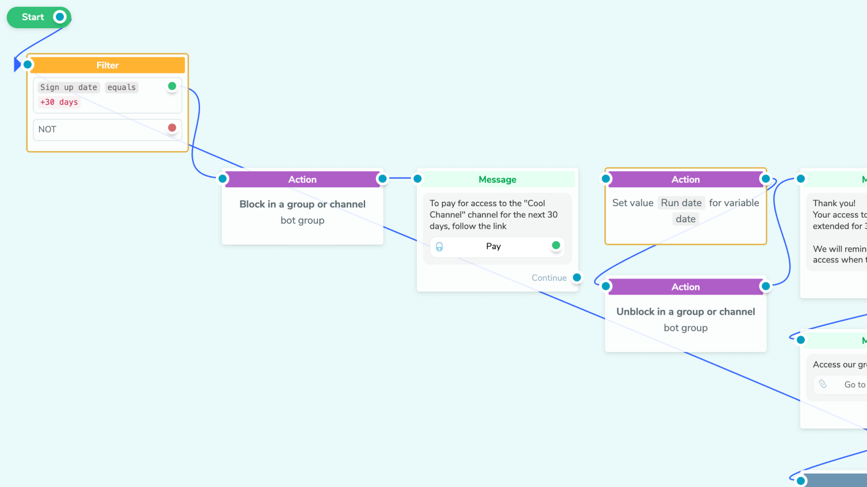Open the Filter block via its orange header
867x487 pixels.
108,65
